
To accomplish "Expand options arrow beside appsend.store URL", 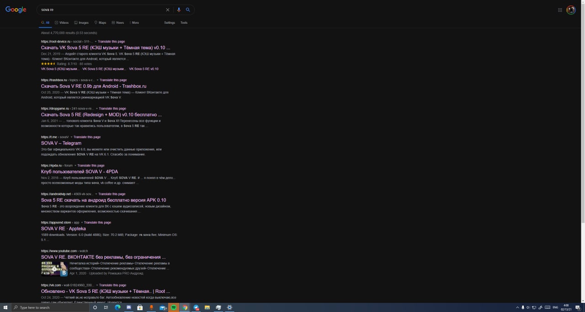I will 81,223.
